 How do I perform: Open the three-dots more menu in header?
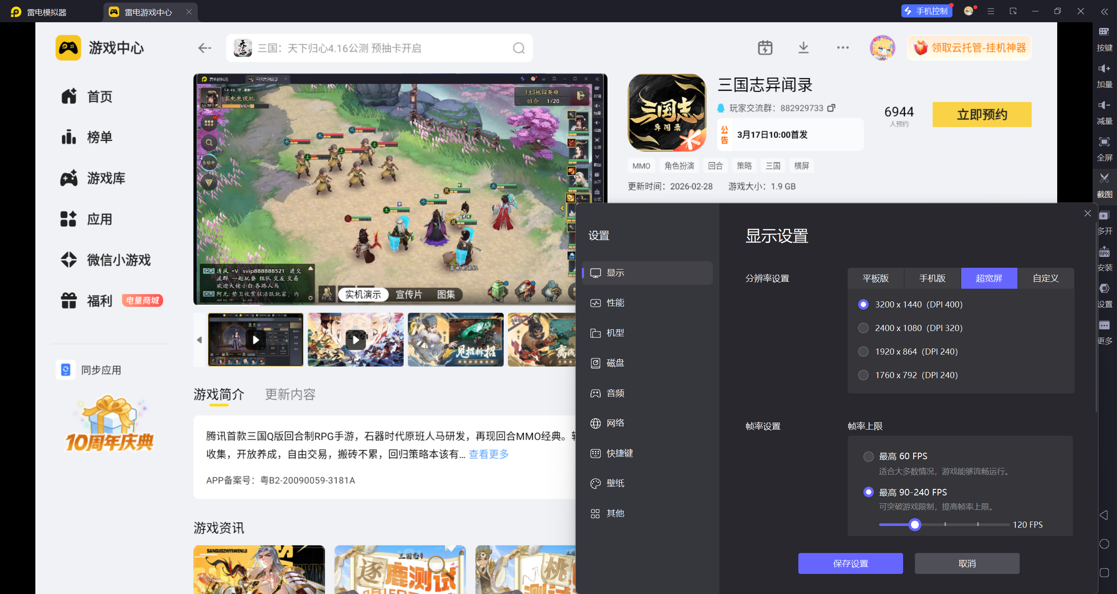[842, 48]
